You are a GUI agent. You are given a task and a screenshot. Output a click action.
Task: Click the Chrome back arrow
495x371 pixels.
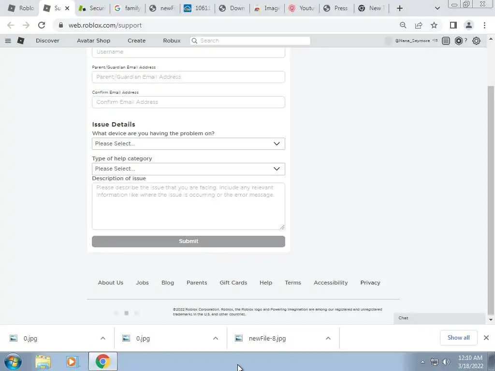[11, 25]
